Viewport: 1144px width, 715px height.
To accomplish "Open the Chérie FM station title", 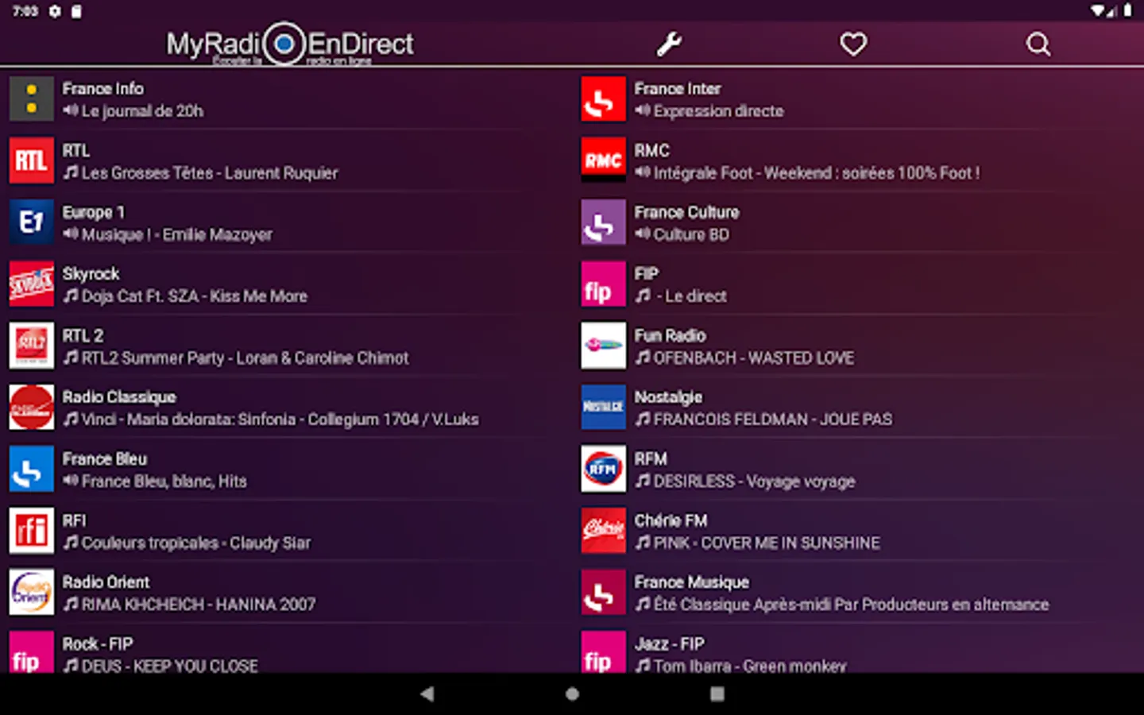I will tap(671, 520).
